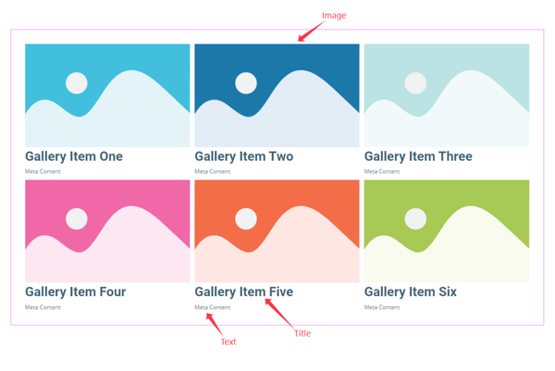Click the Gallery Item Two title
Image resolution: width=555 pixels, height=371 pixels.
244,156
